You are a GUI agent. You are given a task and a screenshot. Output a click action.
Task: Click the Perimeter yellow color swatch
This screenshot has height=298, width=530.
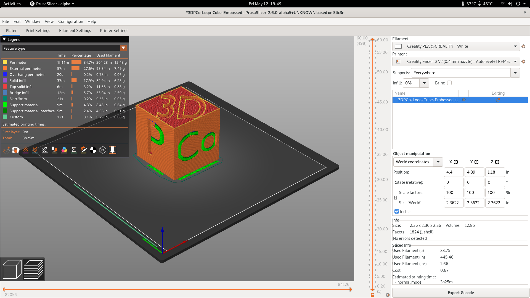(x=5, y=62)
